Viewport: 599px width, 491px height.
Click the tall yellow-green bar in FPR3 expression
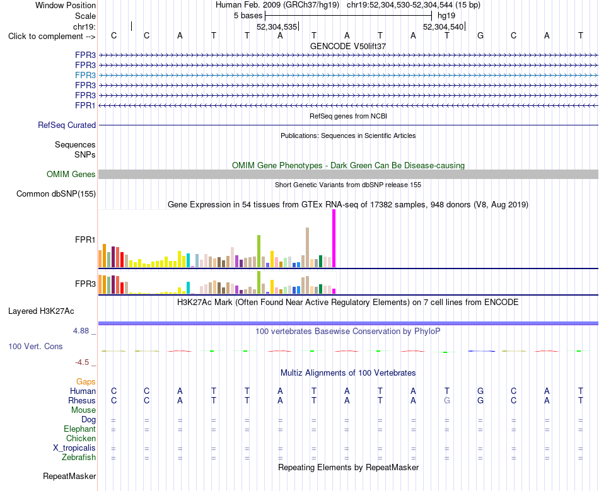pos(259,282)
